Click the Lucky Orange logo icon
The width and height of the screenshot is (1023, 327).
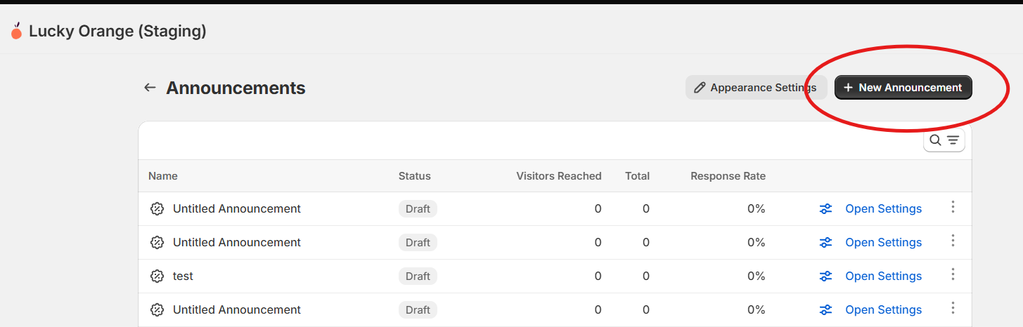(x=16, y=30)
